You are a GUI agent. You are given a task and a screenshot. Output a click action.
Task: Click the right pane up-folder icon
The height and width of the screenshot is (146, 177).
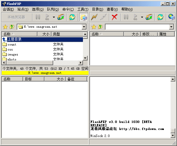(x=100, y=27)
